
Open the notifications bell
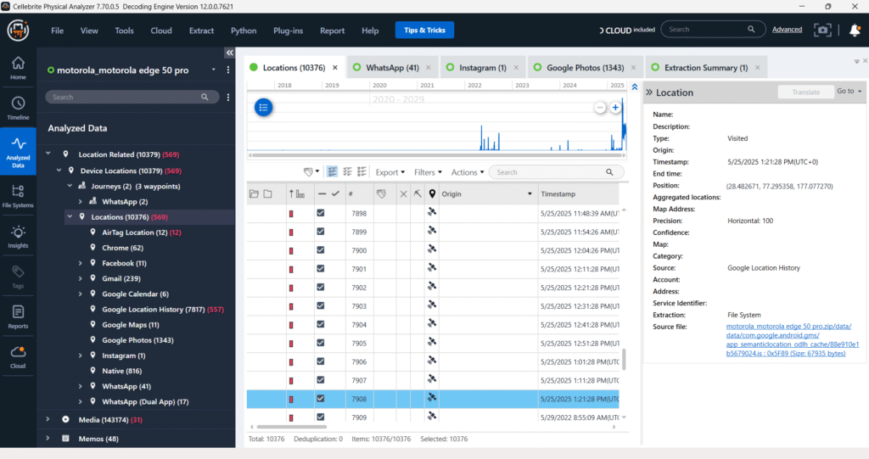click(x=855, y=30)
